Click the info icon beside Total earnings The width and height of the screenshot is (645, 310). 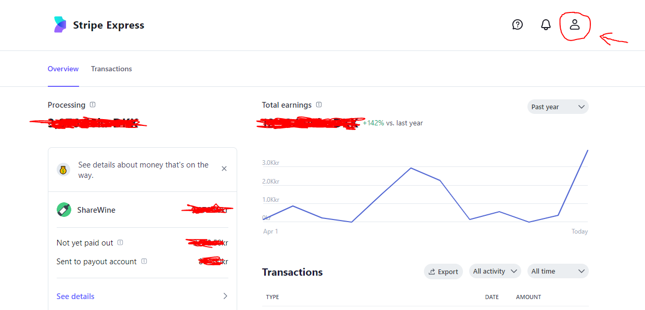tap(319, 105)
